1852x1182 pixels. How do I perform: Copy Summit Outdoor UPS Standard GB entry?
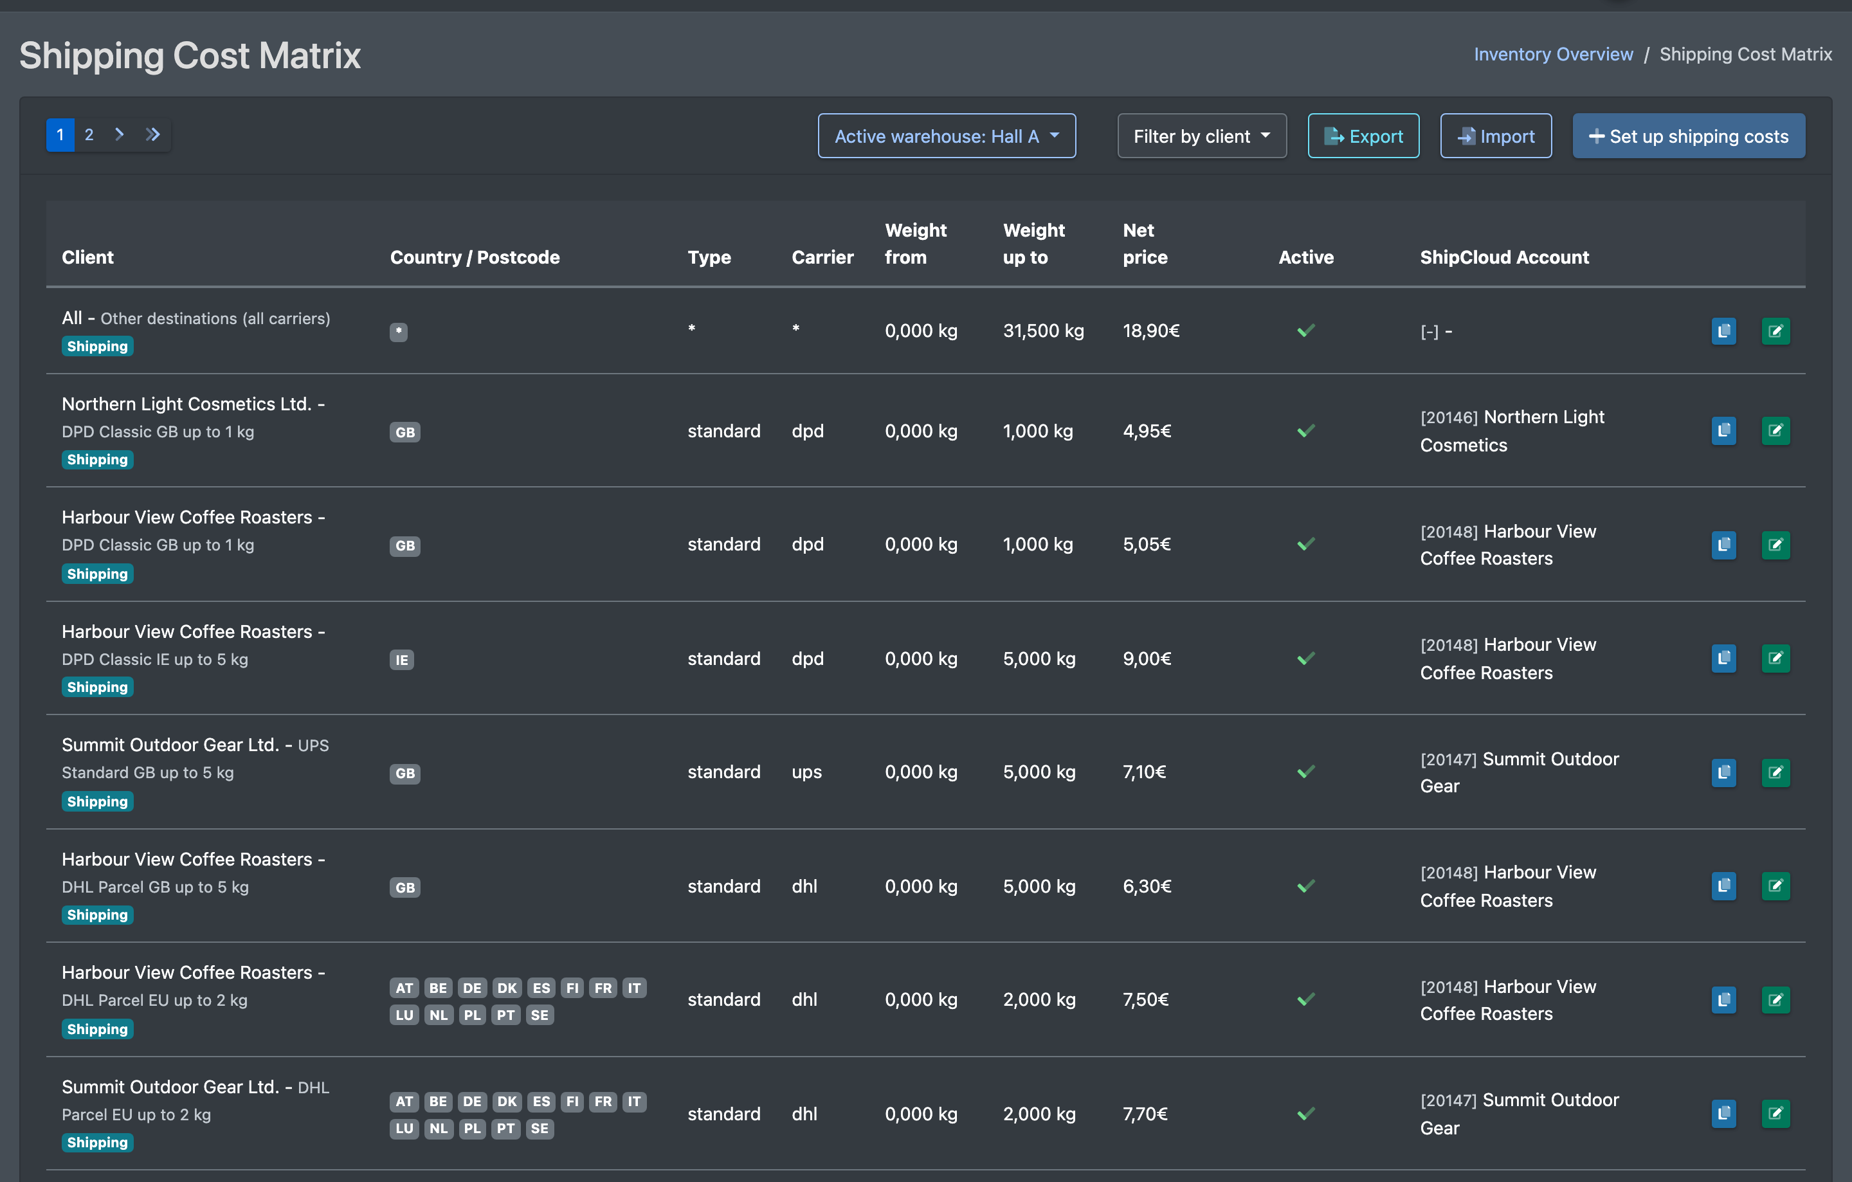(x=1723, y=773)
